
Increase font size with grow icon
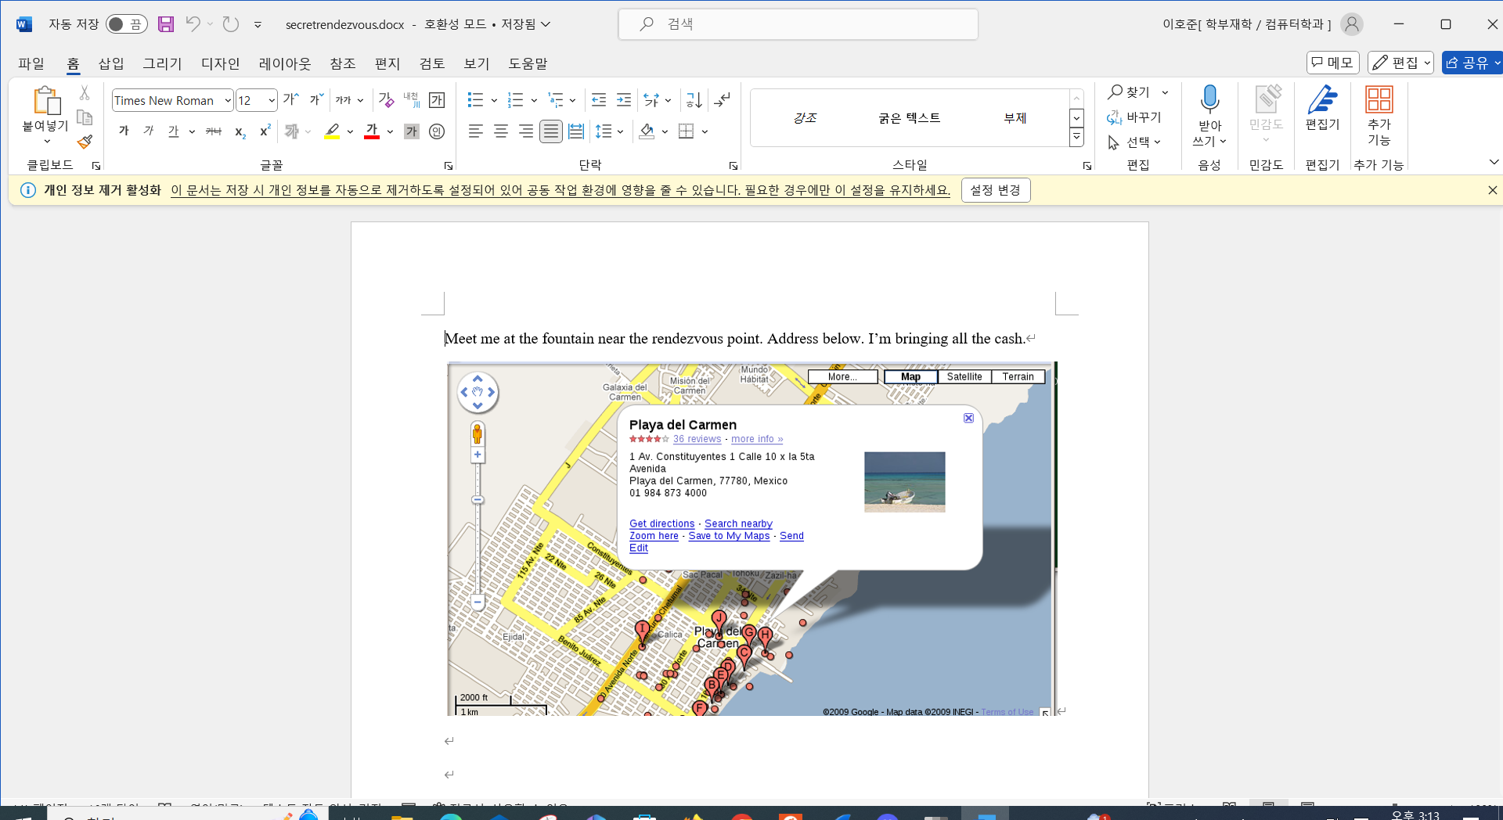291,99
